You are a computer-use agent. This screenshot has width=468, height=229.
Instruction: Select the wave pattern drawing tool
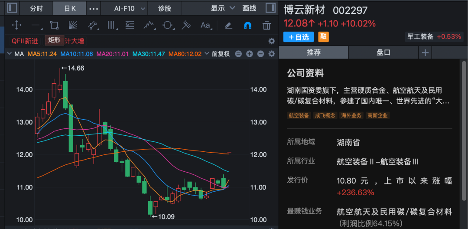(149, 25)
